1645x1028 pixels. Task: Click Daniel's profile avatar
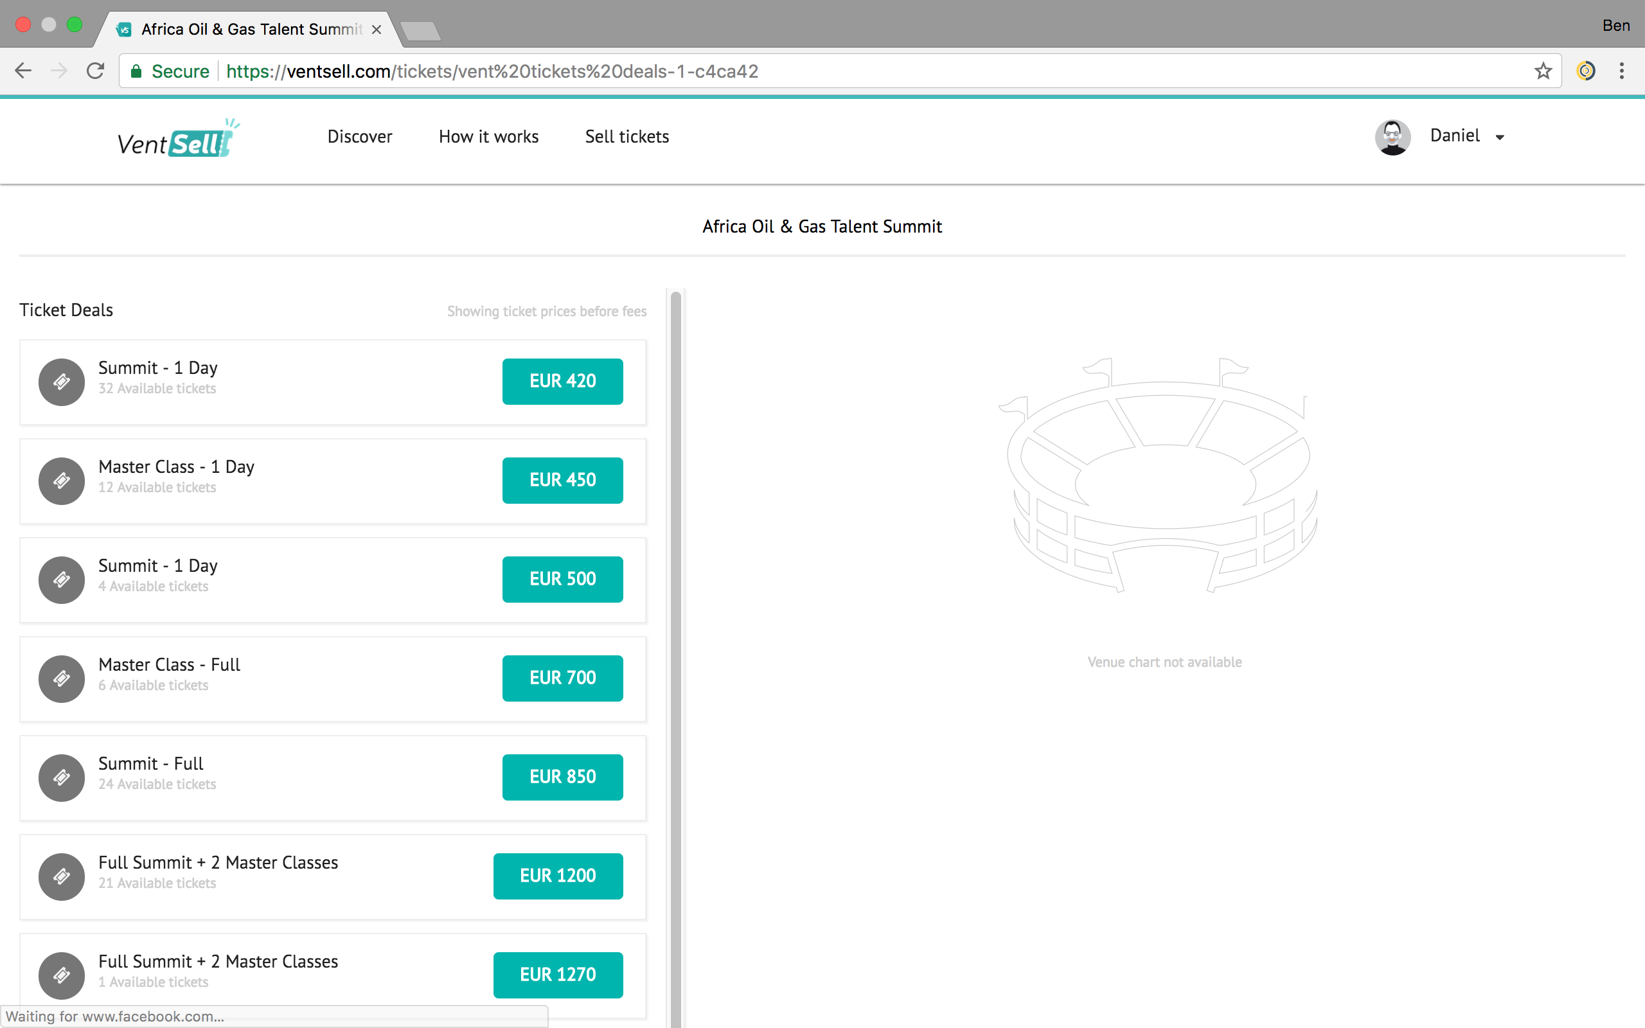tap(1392, 137)
